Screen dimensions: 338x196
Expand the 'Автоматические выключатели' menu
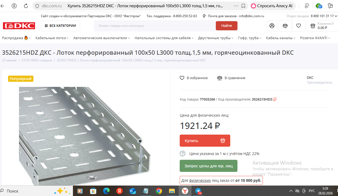[102, 38]
